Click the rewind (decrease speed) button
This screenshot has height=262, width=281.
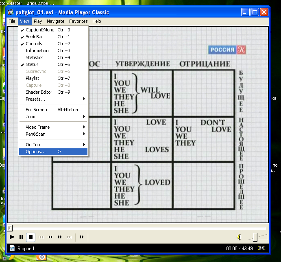[x=50, y=237]
